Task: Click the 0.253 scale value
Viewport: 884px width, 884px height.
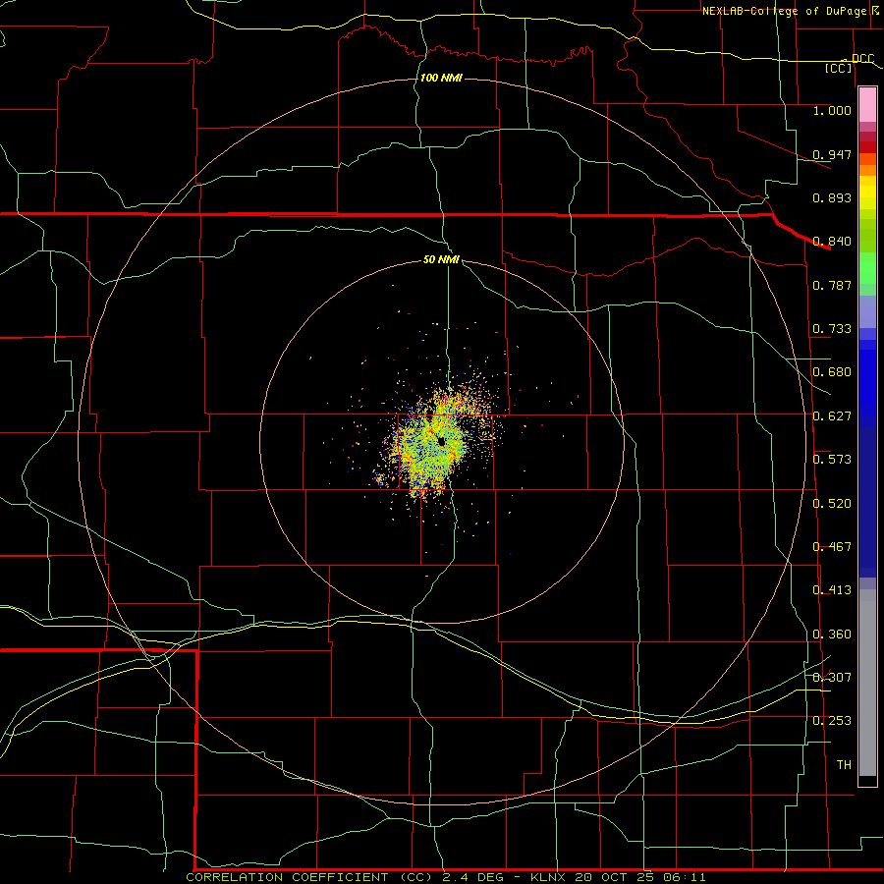Action: [832, 721]
